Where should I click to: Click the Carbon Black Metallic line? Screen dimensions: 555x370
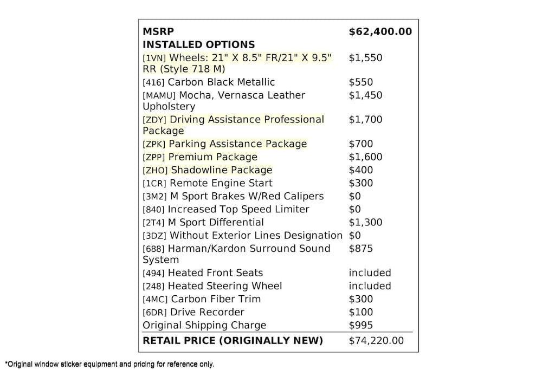click(209, 82)
